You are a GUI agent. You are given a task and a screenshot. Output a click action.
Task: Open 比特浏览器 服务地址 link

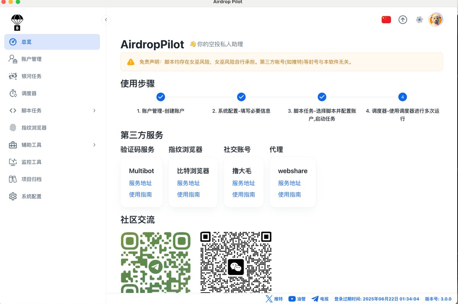coord(189,183)
